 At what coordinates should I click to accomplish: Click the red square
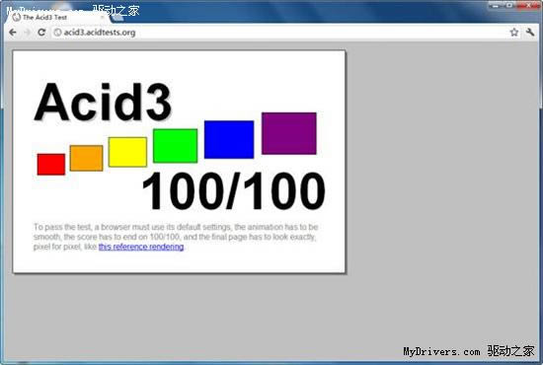(x=51, y=165)
